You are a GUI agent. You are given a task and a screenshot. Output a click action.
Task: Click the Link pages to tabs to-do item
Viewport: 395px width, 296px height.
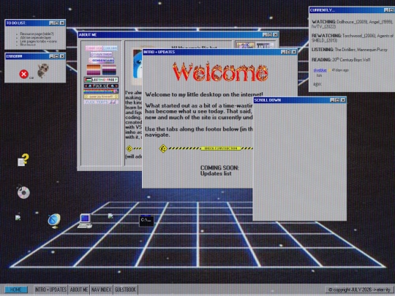point(38,41)
